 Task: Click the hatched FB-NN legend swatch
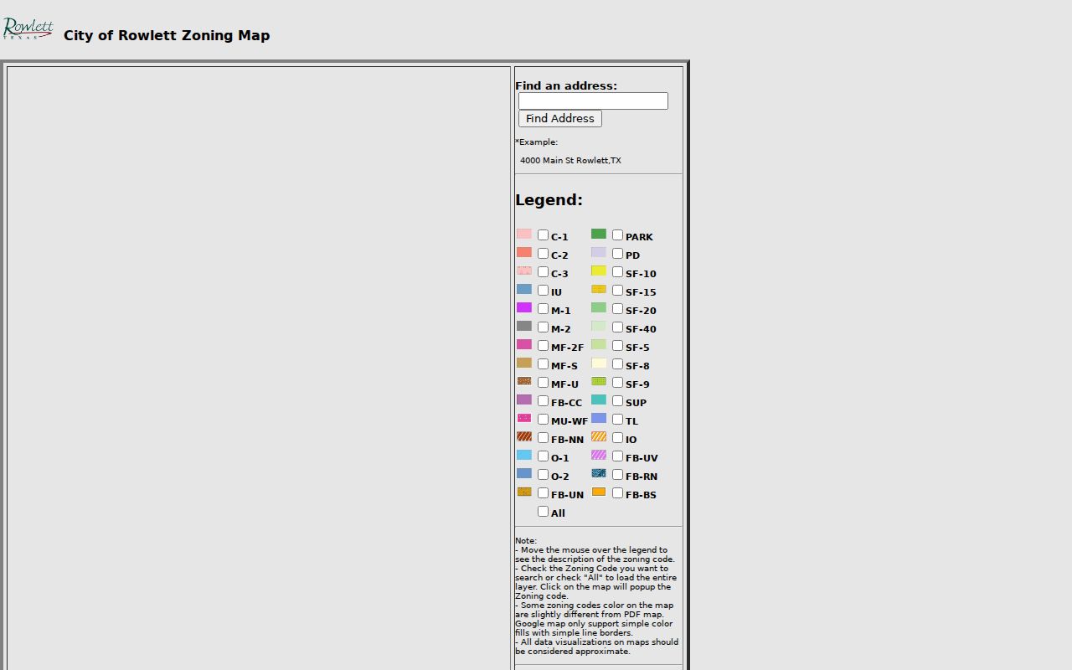[524, 436]
